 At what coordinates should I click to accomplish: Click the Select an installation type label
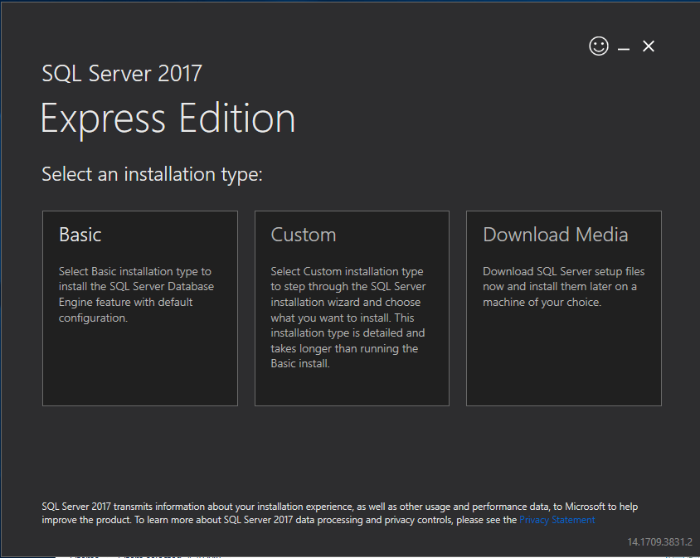[152, 174]
